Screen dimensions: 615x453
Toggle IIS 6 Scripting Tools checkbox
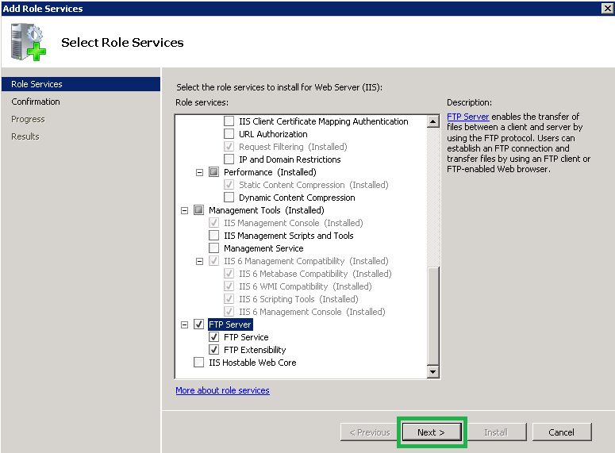[x=229, y=299]
